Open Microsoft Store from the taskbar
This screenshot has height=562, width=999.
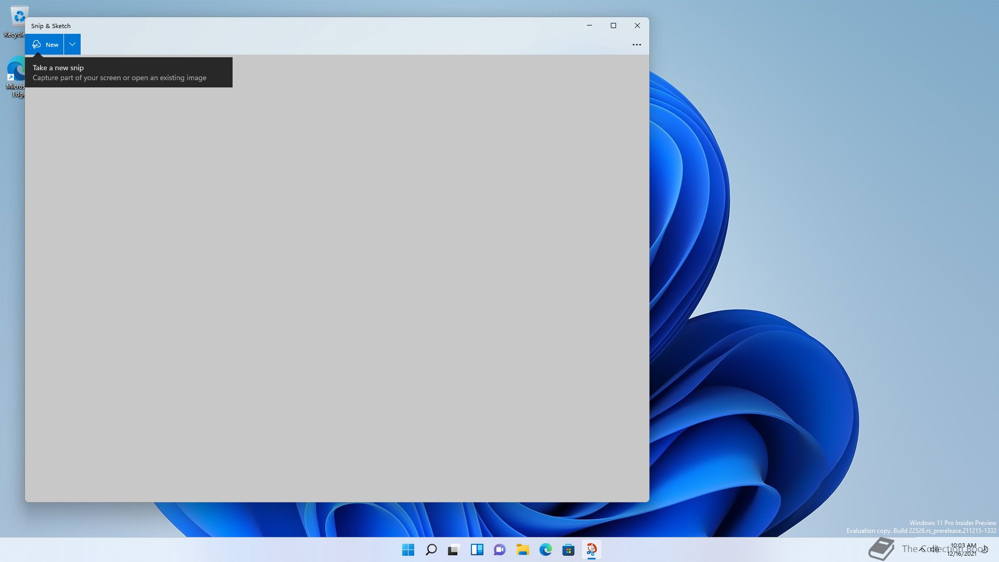pyautogui.click(x=569, y=550)
